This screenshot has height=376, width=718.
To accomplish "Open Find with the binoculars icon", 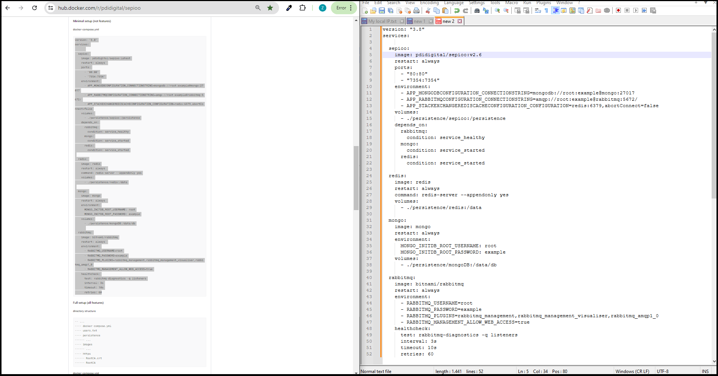I will pos(477,10).
